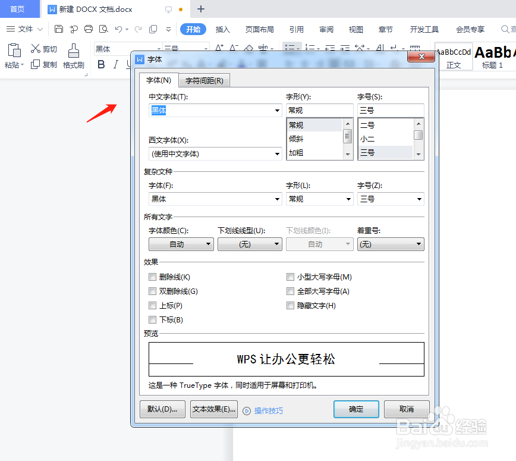Screen dimensions: 516x461
Task: Click the Cut (剪切) scissors icon
Action: tap(35, 49)
